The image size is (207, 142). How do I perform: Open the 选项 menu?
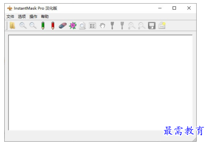(x=22, y=17)
